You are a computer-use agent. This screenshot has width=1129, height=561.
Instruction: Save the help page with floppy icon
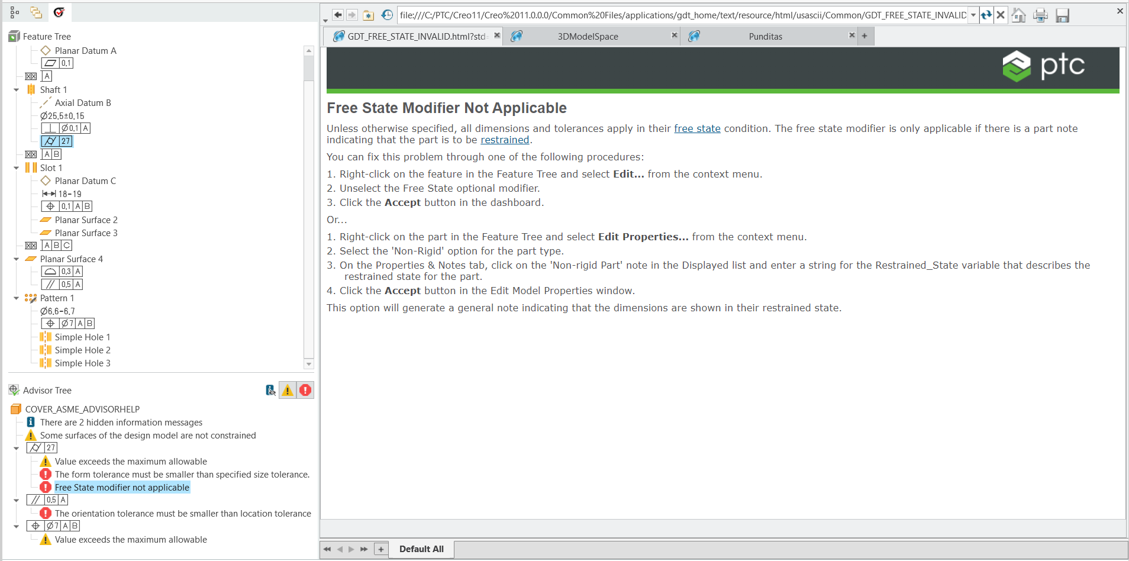(1063, 15)
